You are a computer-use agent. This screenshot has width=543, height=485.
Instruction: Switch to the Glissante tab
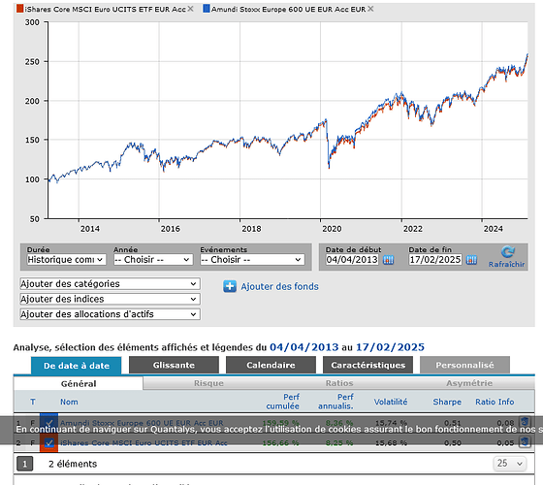[174, 365]
